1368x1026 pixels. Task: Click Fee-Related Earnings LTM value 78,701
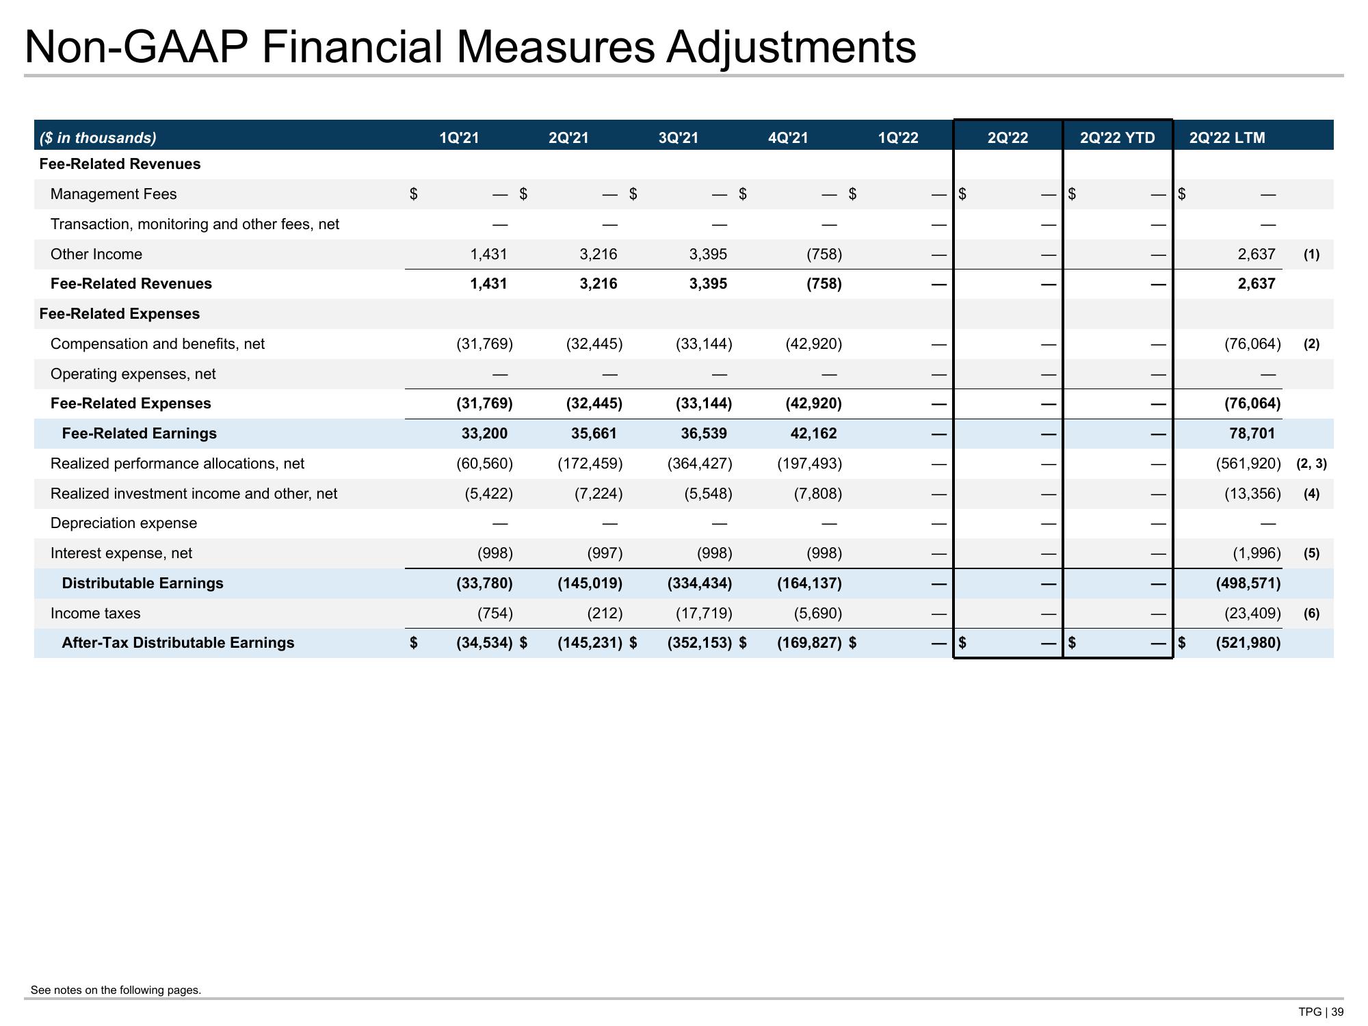1252,434
